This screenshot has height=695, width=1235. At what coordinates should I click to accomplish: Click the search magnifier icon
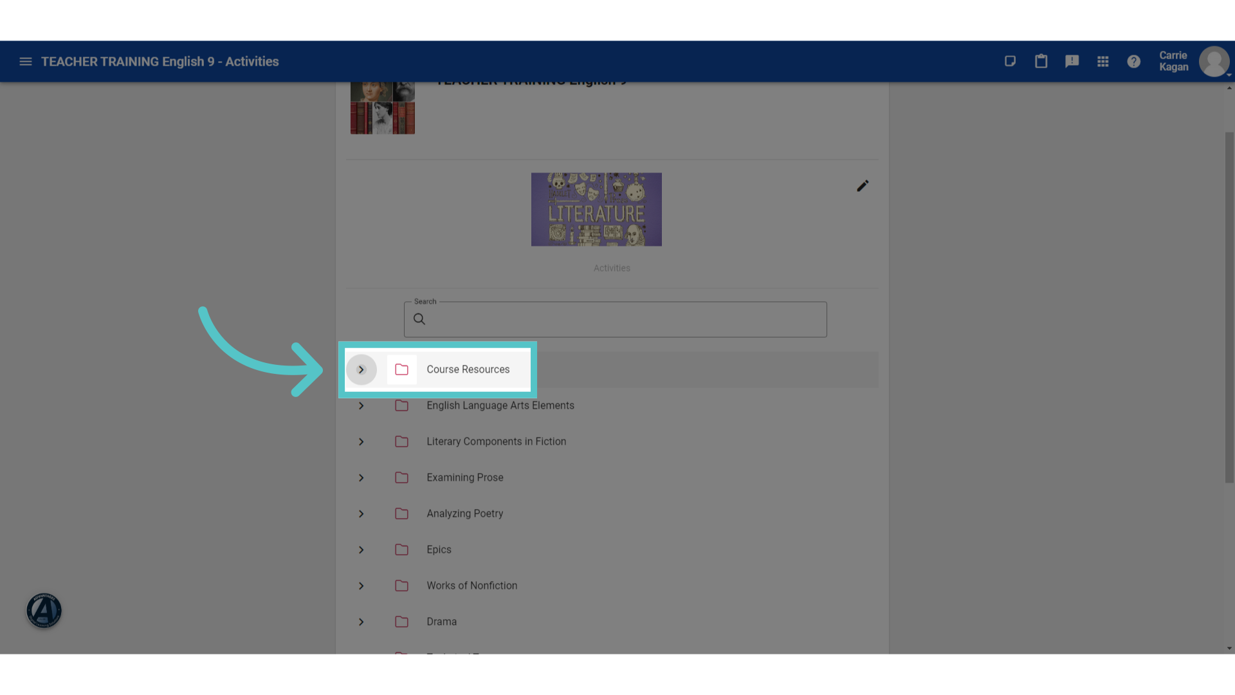point(419,319)
